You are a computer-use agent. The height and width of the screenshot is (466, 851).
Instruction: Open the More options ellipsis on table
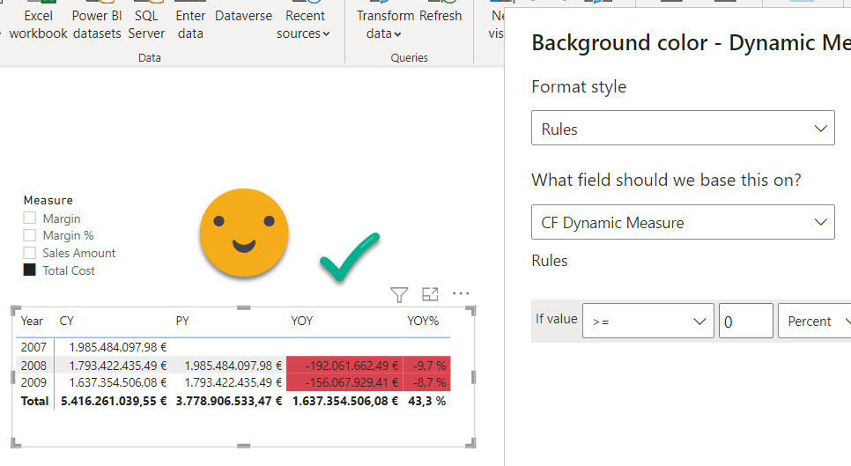(461, 294)
